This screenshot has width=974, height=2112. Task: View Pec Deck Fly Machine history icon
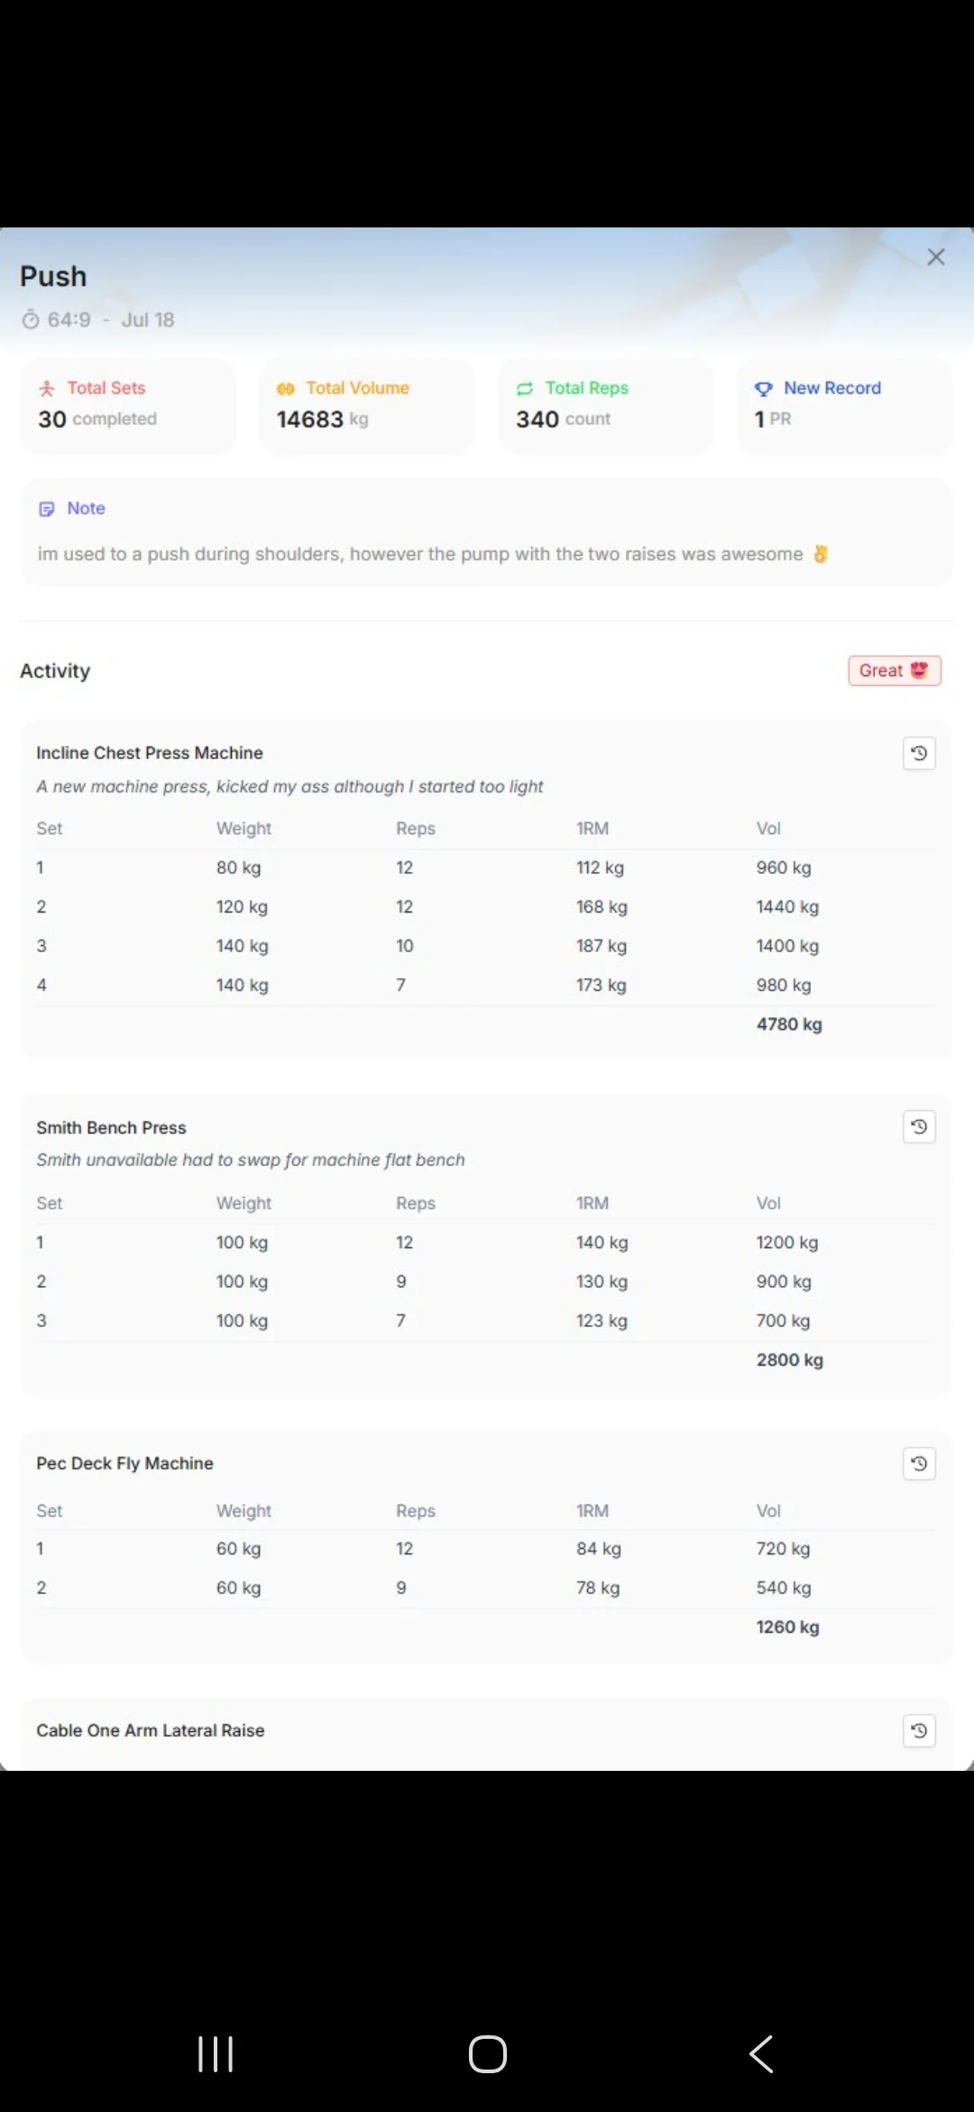coord(919,1463)
